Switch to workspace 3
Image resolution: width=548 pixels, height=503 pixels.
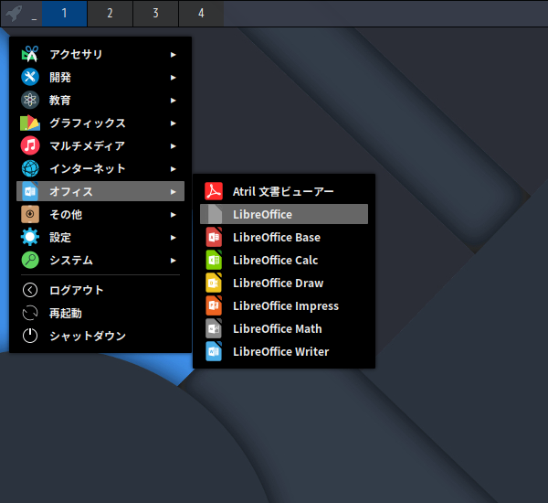pyautogui.click(x=155, y=14)
